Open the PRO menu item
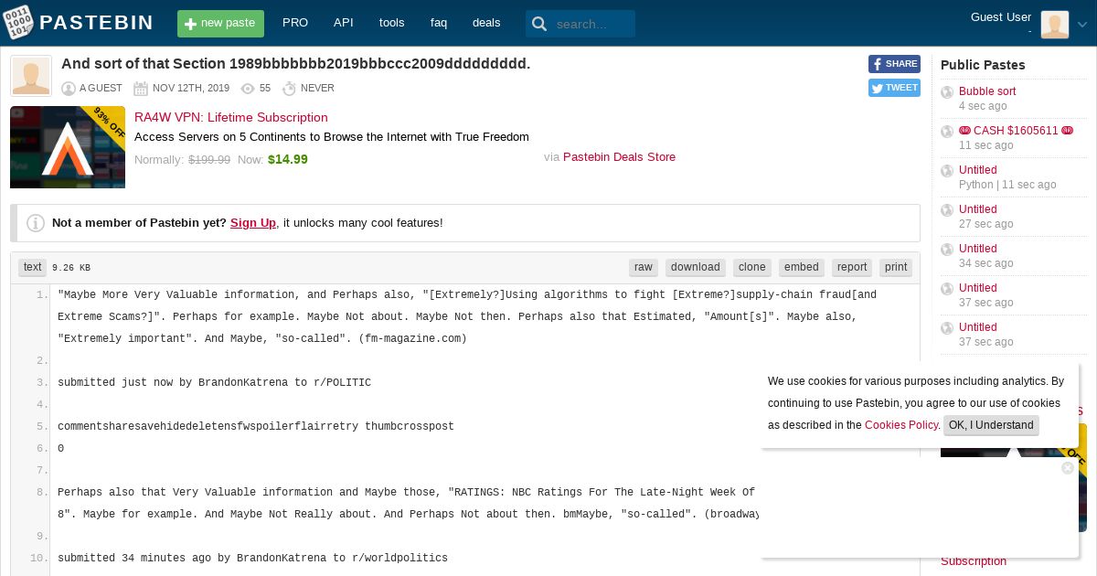Image resolution: width=1097 pixels, height=576 pixels. [x=295, y=23]
